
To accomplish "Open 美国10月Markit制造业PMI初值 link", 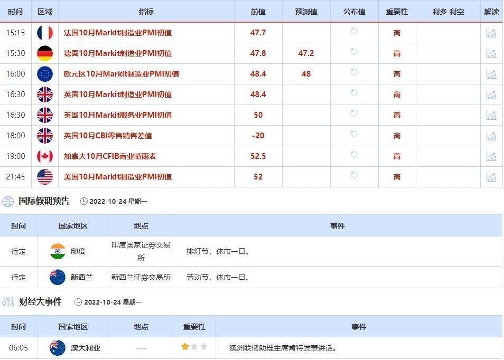I will click(117, 177).
